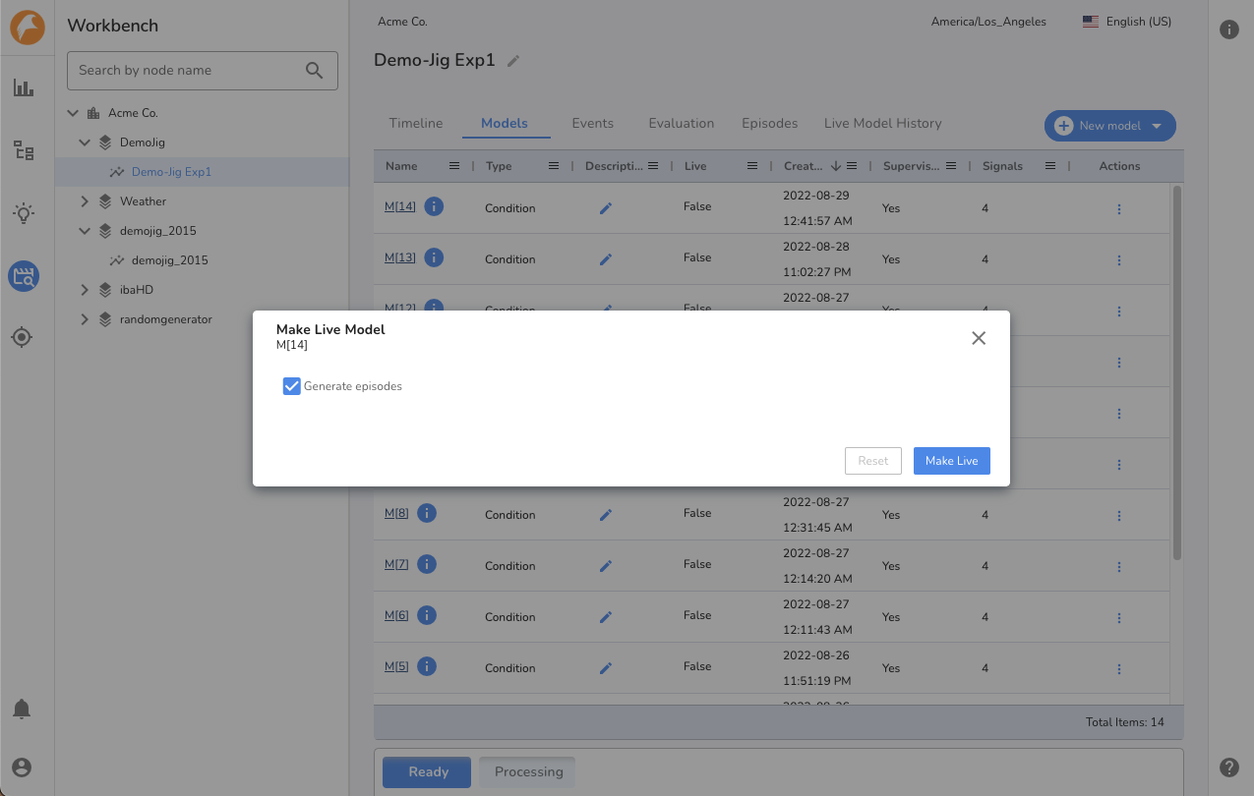Open the target crosshair icon in sidebar
The height and width of the screenshot is (796, 1254).
click(22, 337)
